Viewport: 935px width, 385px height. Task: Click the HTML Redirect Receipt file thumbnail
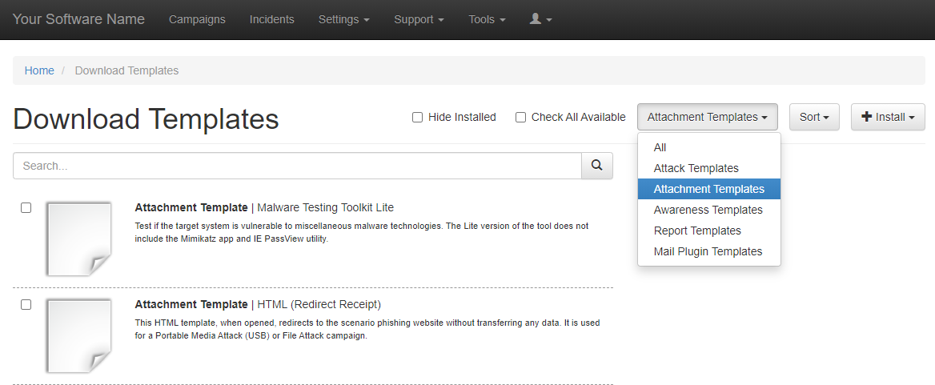[x=78, y=335]
